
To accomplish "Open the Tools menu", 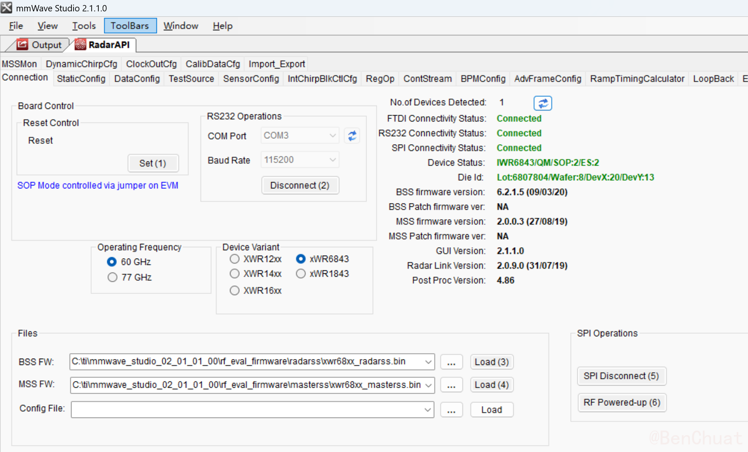I will [84, 26].
